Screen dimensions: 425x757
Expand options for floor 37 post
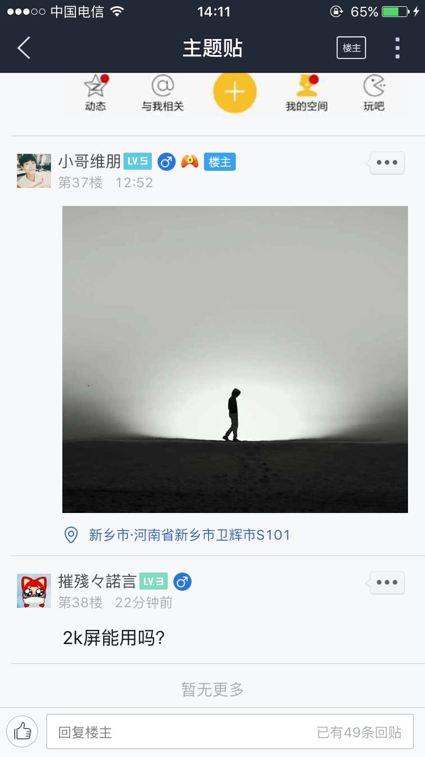coord(387,163)
